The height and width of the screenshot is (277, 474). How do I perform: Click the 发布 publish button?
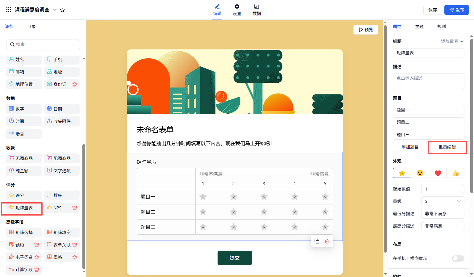(x=456, y=10)
